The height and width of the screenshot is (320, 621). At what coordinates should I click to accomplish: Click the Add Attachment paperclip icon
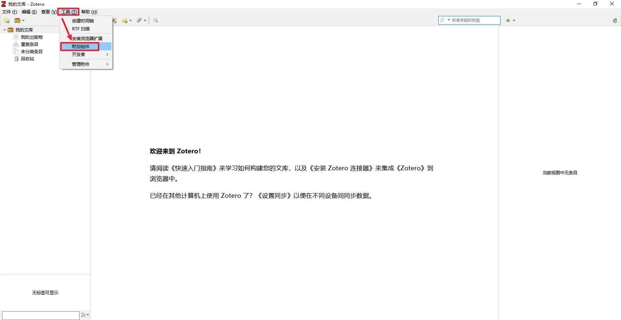click(139, 20)
